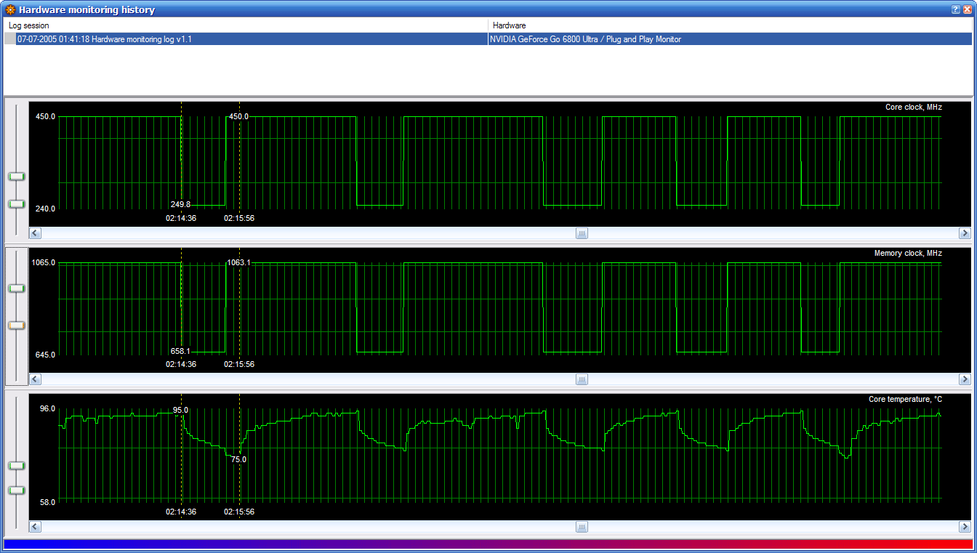Click left scroll arrow under Core temperature graph

tap(35, 527)
